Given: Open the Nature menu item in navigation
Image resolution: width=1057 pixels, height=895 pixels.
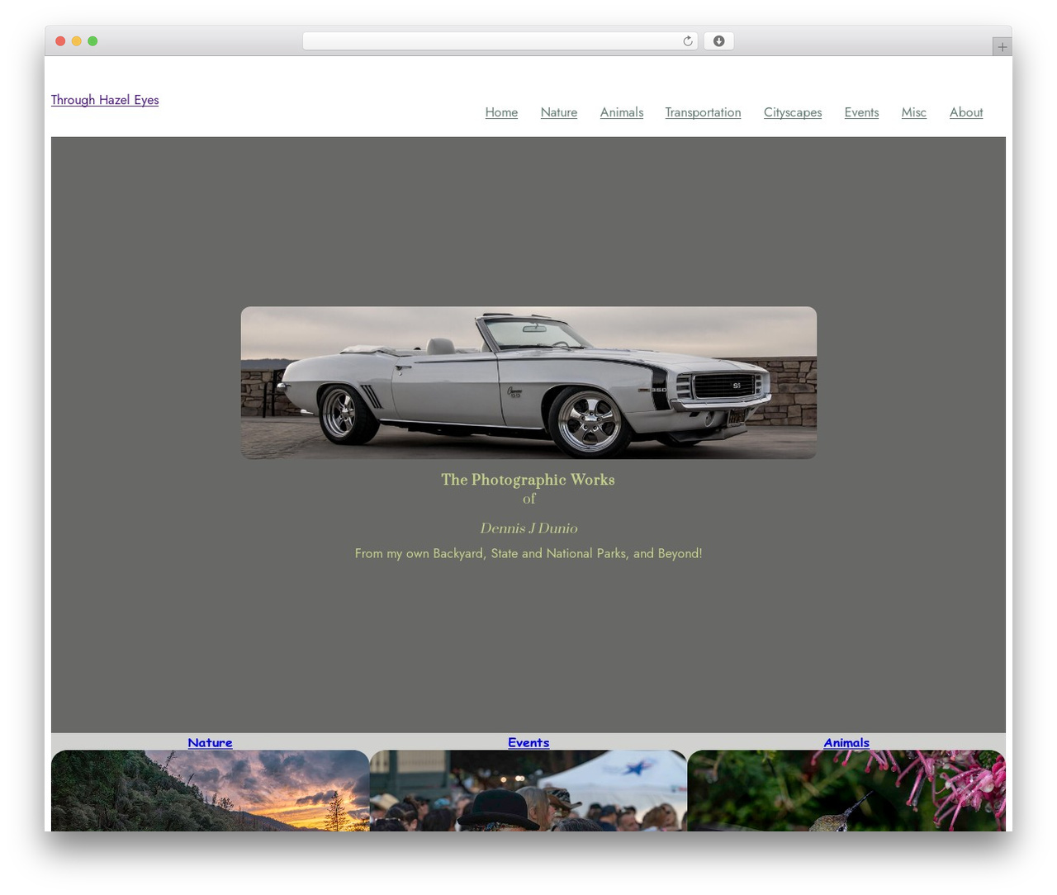Looking at the screenshot, I should click(x=559, y=112).
